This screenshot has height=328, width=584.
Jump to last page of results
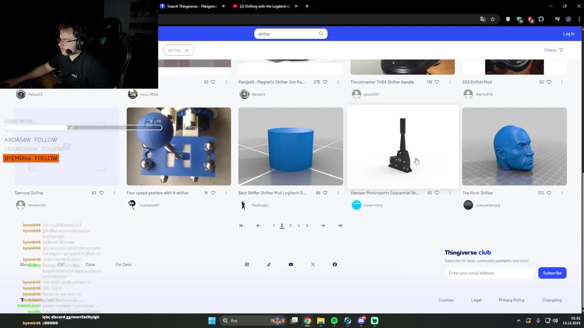pos(340,225)
